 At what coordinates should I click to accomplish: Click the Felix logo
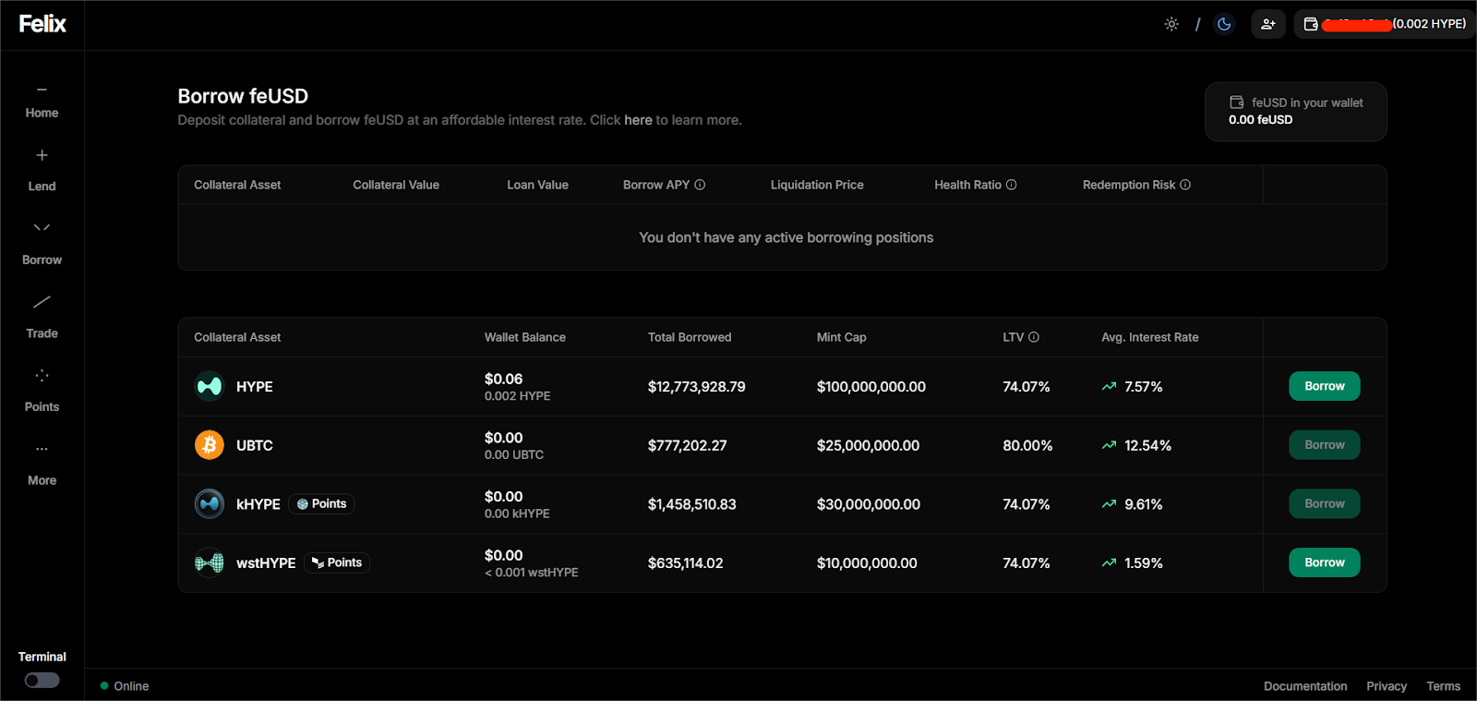[x=42, y=24]
